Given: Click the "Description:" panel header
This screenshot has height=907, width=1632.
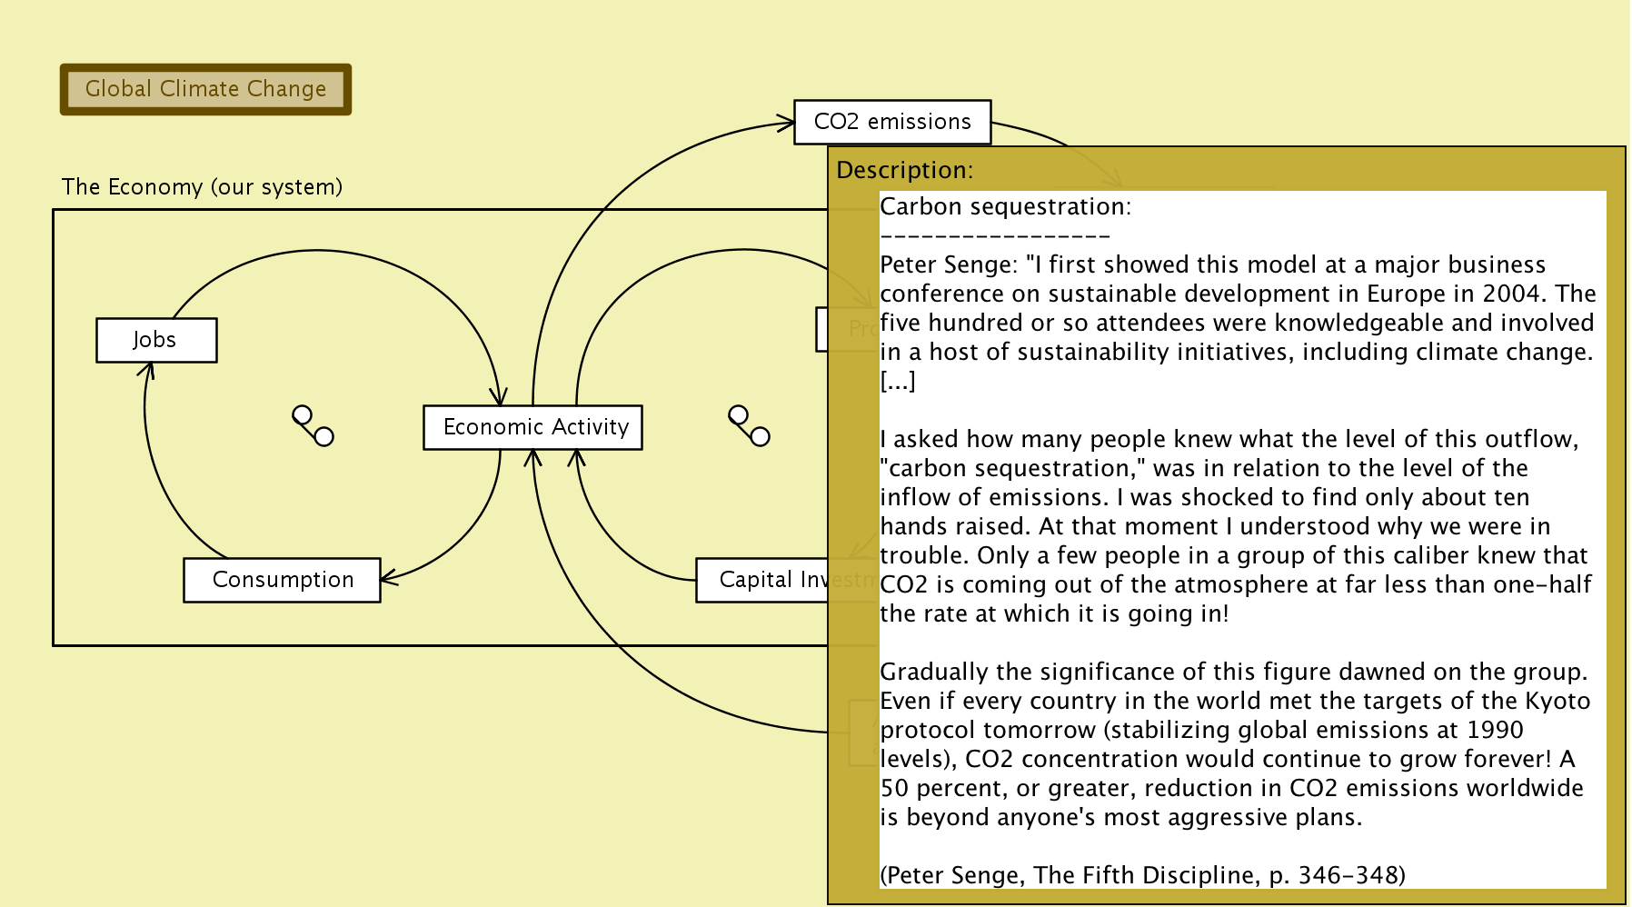Looking at the screenshot, I should (904, 170).
